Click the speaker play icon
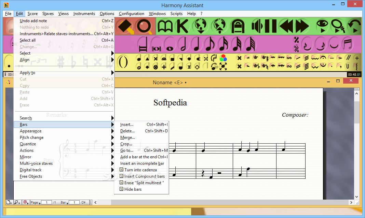 click(257, 26)
